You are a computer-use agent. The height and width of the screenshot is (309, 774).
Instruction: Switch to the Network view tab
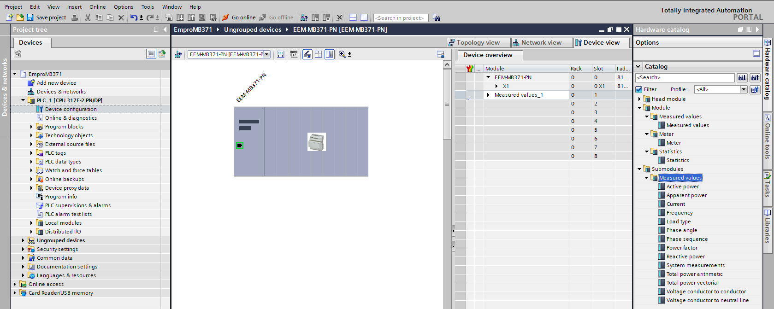[541, 42]
